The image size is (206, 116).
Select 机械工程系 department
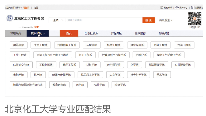click(114, 45)
